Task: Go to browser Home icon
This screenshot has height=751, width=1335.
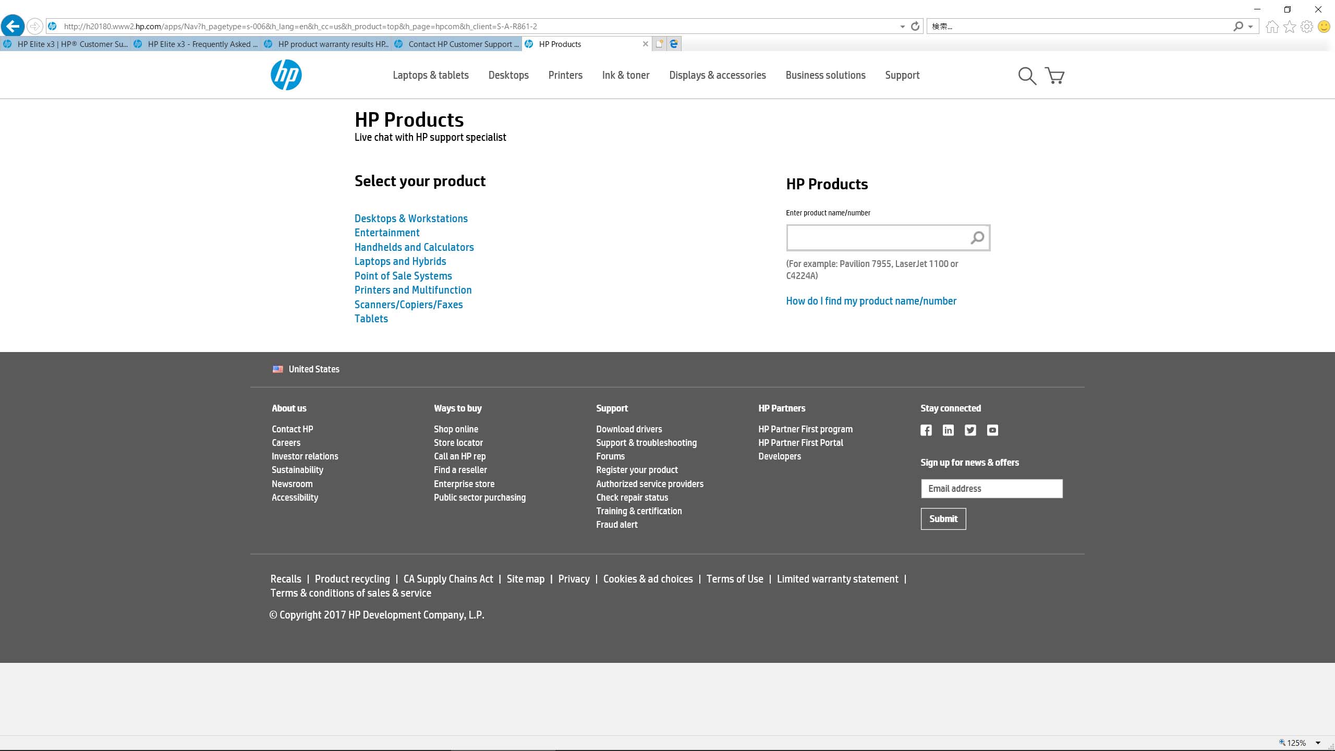Action: pyautogui.click(x=1272, y=26)
